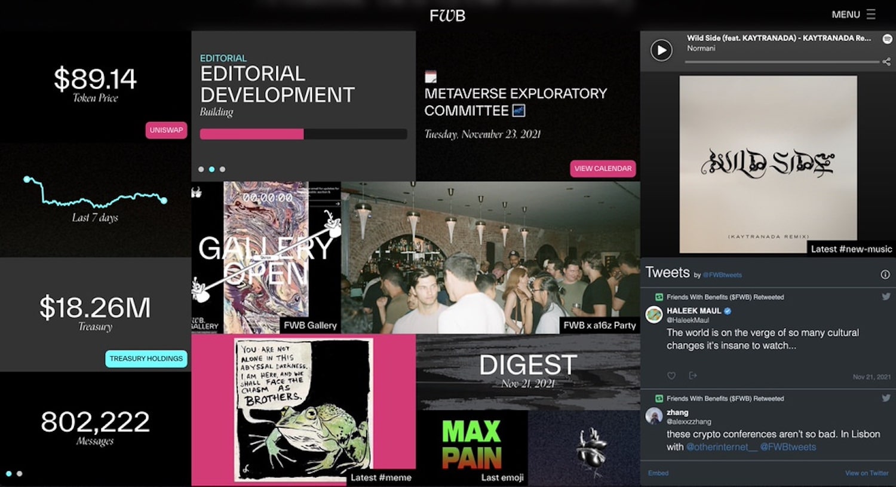
Task: Select third editorial carousel dot
Action: tap(222, 169)
